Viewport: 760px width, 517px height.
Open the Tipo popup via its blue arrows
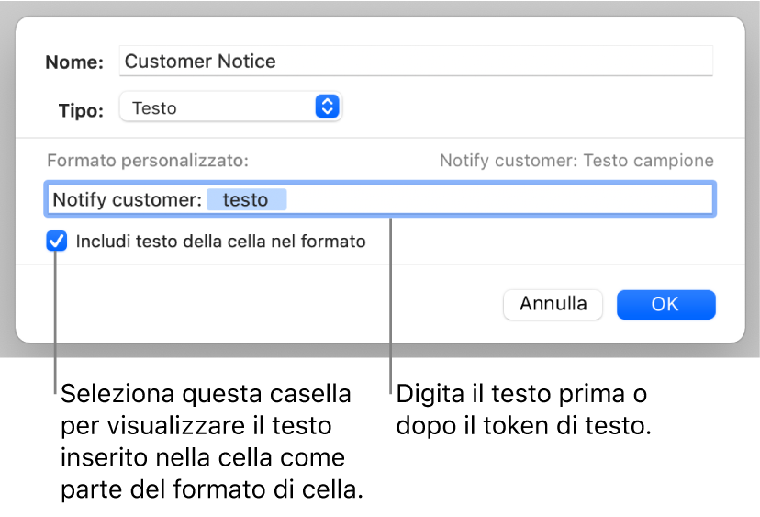coord(327,107)
